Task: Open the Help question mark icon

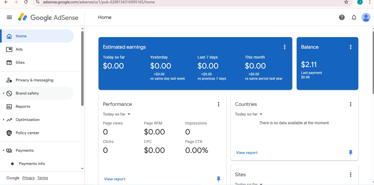Action: (342, 17)
